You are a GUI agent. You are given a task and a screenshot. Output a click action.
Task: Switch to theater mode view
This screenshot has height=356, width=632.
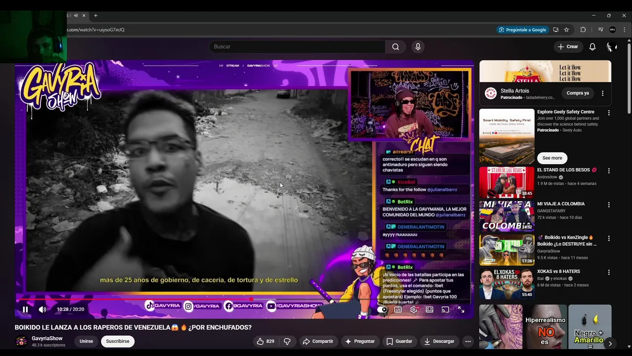[x=430, y=310]
